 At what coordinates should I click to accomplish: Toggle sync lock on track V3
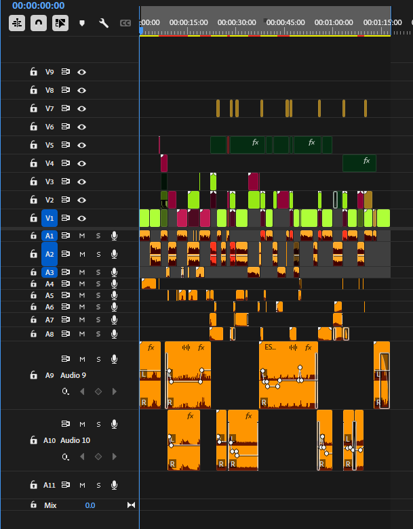coord(66,182)
